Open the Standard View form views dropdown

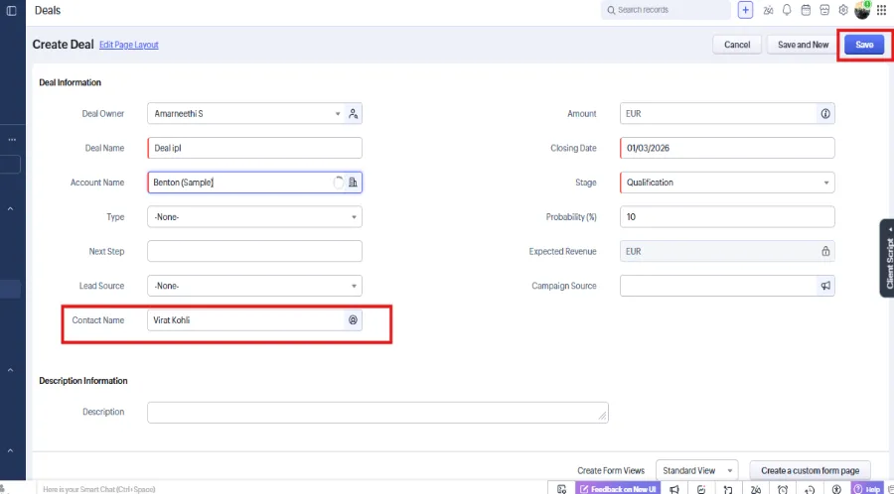click(x=696, y=470)
